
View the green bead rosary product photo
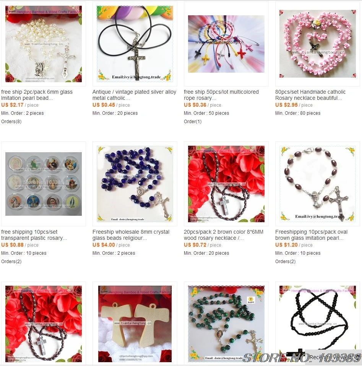point(226,324)
